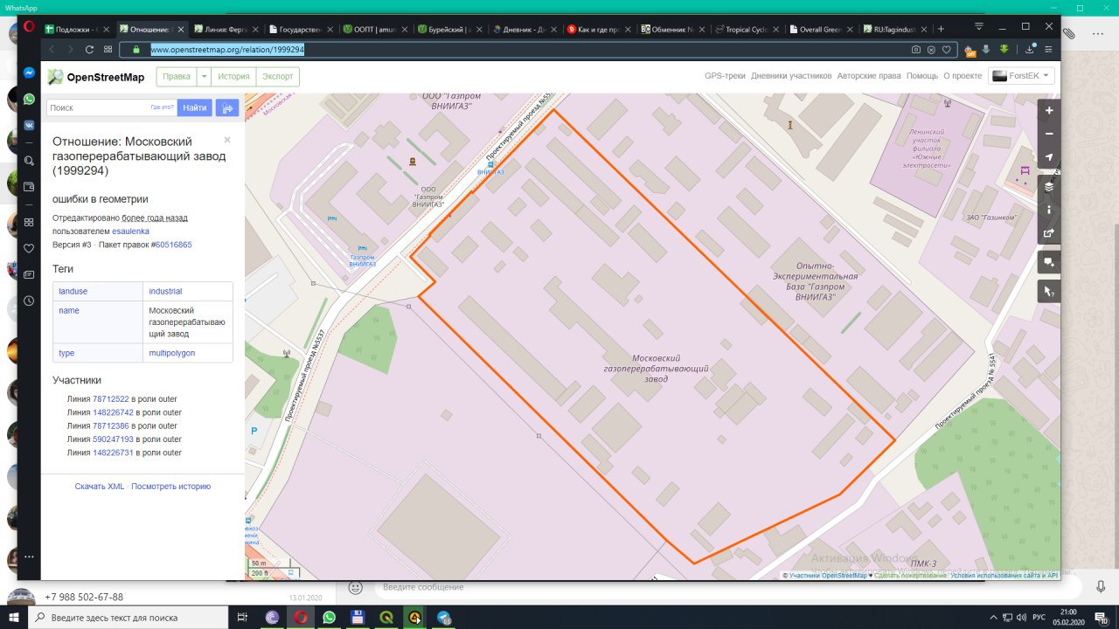Open the map key info panel

[1049, 210]
